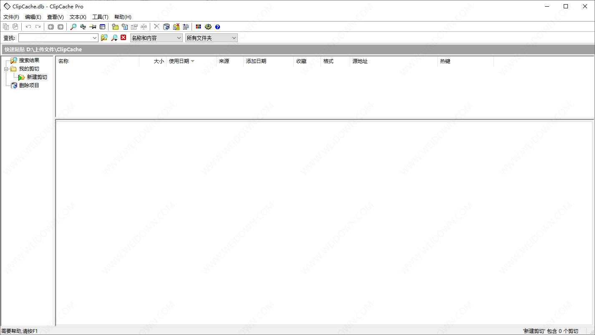The width and height of the screenshot is (595, 335).
Task: Minimize the ClipCache Pro window
Action: click(x=547, y=6)
